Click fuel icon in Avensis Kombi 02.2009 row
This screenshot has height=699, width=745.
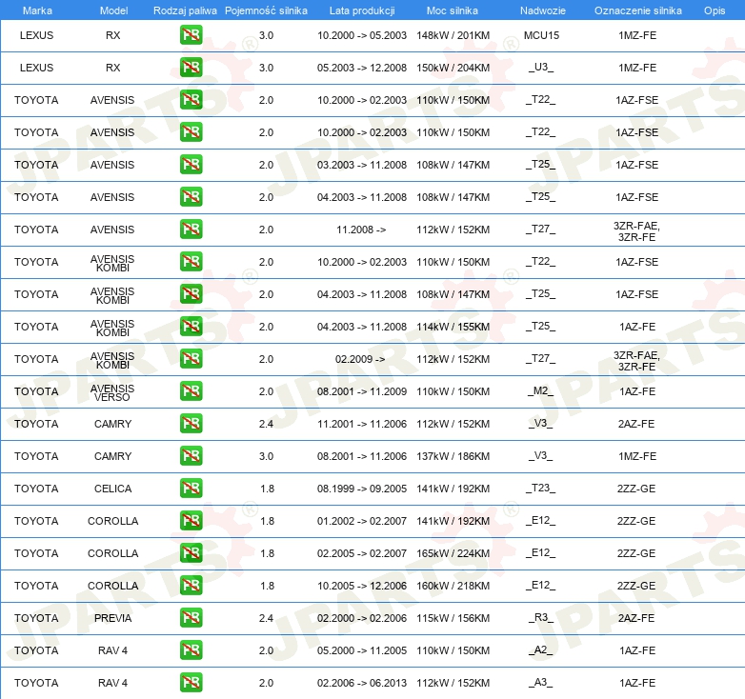191,359
